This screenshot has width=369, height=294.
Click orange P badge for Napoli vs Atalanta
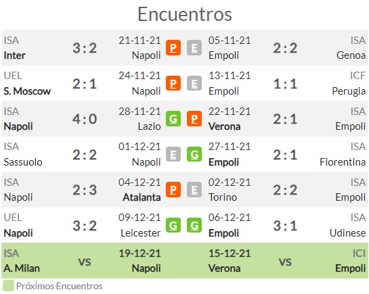(x=173, y=189)
